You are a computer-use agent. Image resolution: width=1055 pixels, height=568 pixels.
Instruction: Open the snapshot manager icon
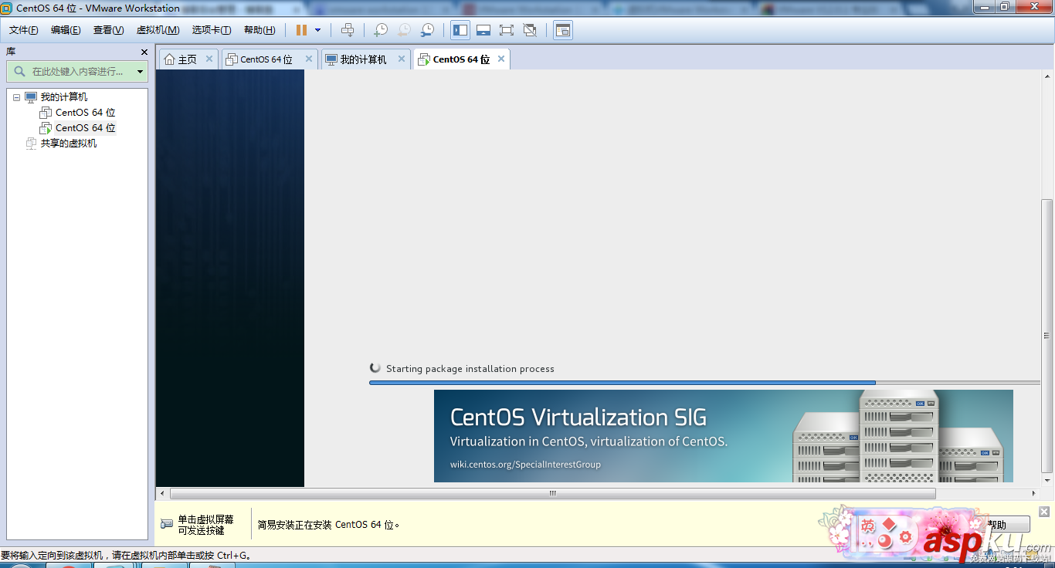tap(427, 30)
